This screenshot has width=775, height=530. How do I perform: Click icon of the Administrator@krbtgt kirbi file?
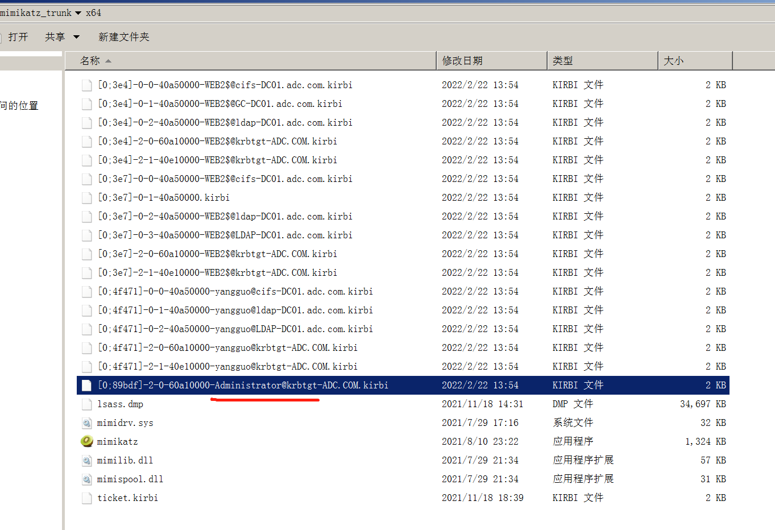(x=86, y=385)
